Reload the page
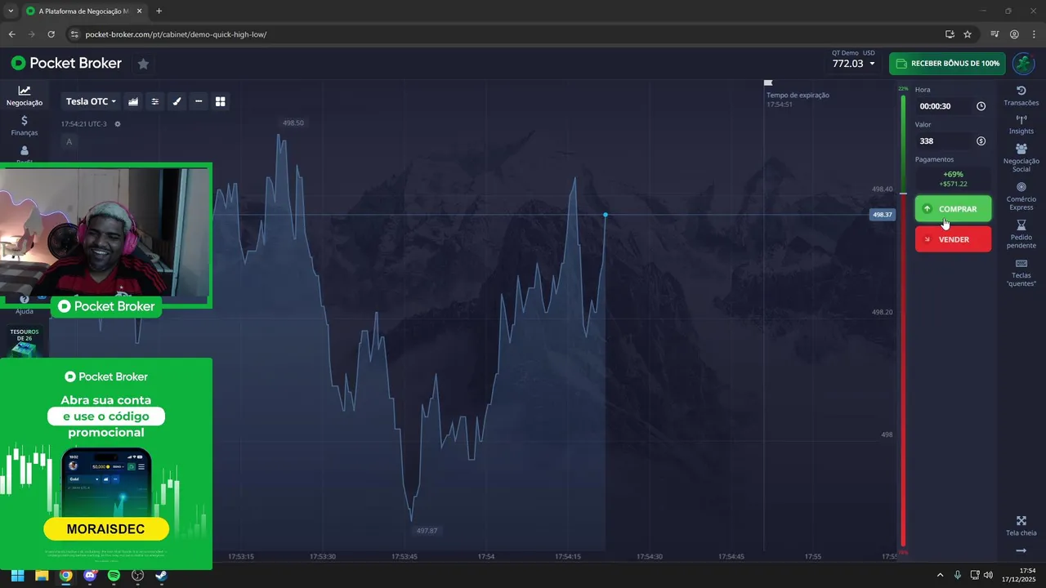 51,34
